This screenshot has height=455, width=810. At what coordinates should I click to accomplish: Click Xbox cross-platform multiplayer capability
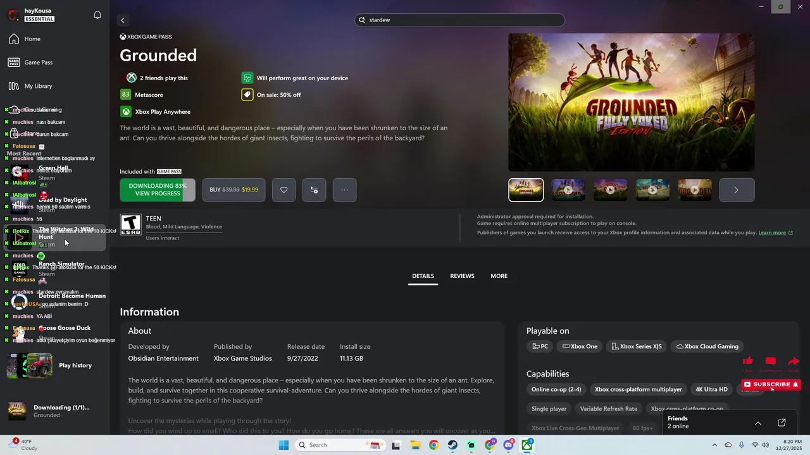[x=639, y=389]
